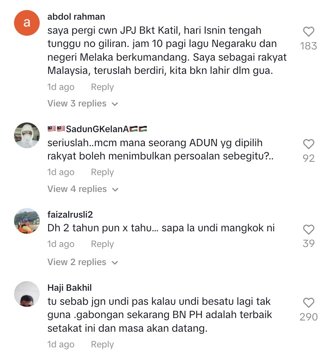The height and width of the screenshot is (355, 336).
Task: Reply to abdol rahman's comment
Action: tap(102, 87)
